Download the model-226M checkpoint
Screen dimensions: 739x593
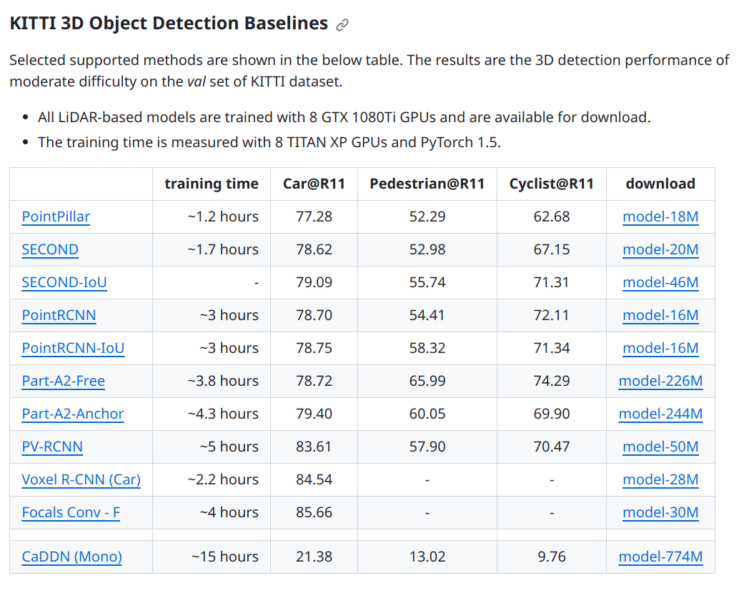click(x=660, y=381)
